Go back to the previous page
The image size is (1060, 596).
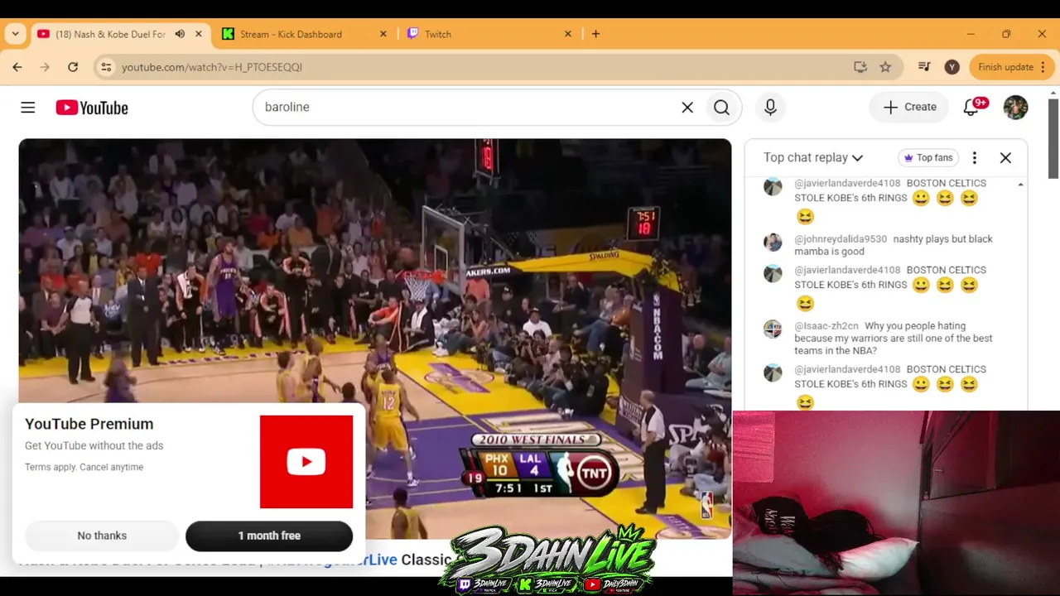tap(17, 67)
